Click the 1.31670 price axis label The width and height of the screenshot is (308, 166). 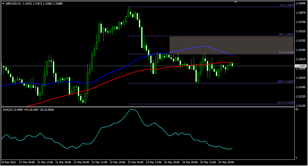[x=301, y=78]
